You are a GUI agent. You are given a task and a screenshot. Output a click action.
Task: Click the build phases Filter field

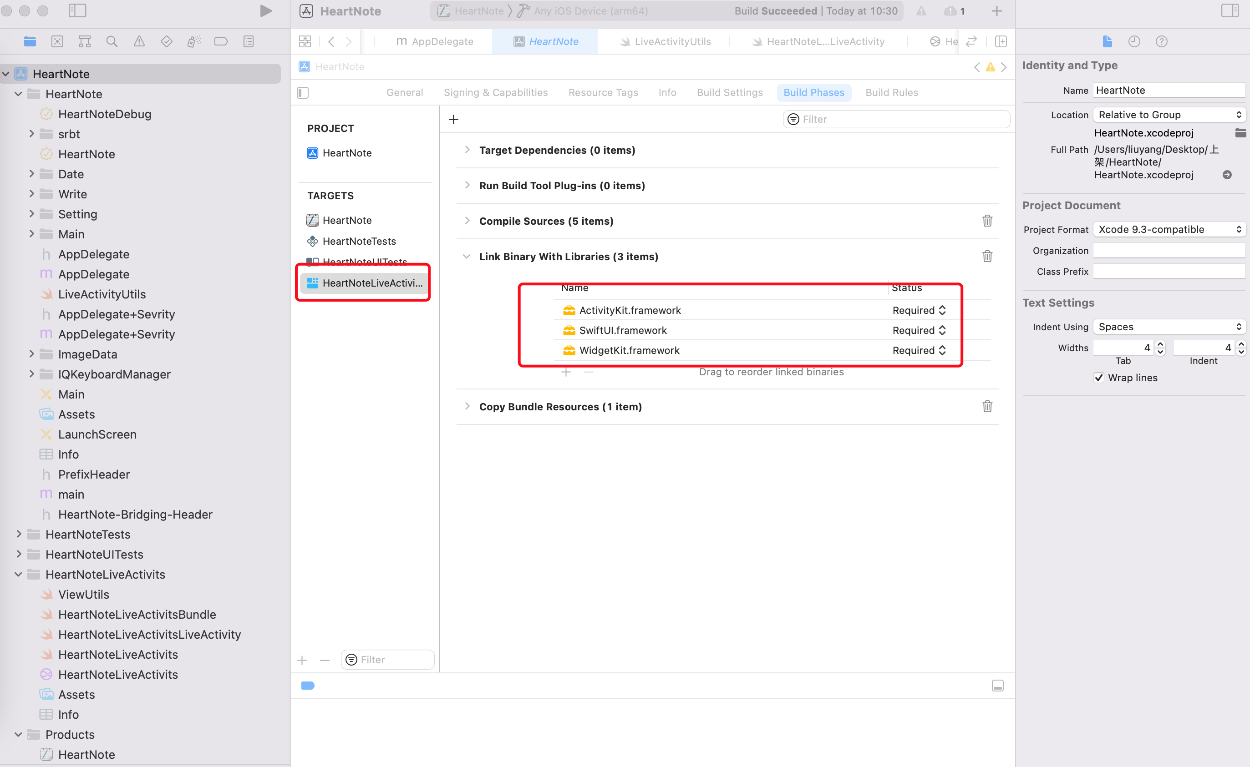(x=896, y=119)
